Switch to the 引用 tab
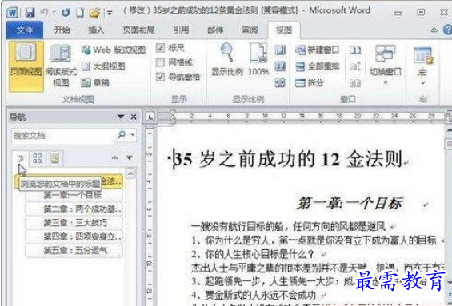The width and height of the screenshot is (452, 306). [181, 30]
